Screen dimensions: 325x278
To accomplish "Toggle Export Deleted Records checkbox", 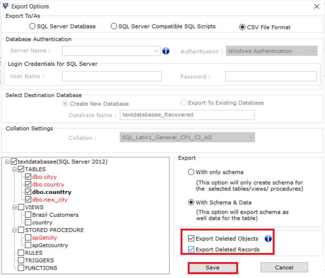I will coord(191,249).
